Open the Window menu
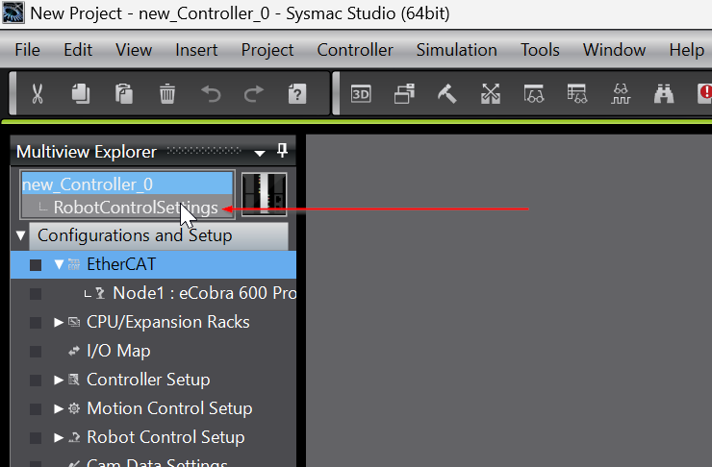The height and width of the screenshot is (467, 712). coord(614,50)
